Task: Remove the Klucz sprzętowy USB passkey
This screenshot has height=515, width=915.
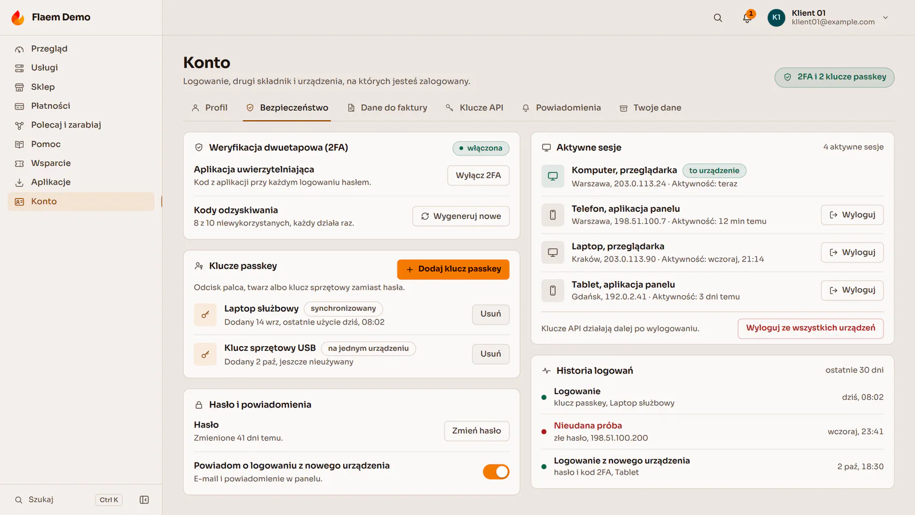Action: (x=491, y=354)
